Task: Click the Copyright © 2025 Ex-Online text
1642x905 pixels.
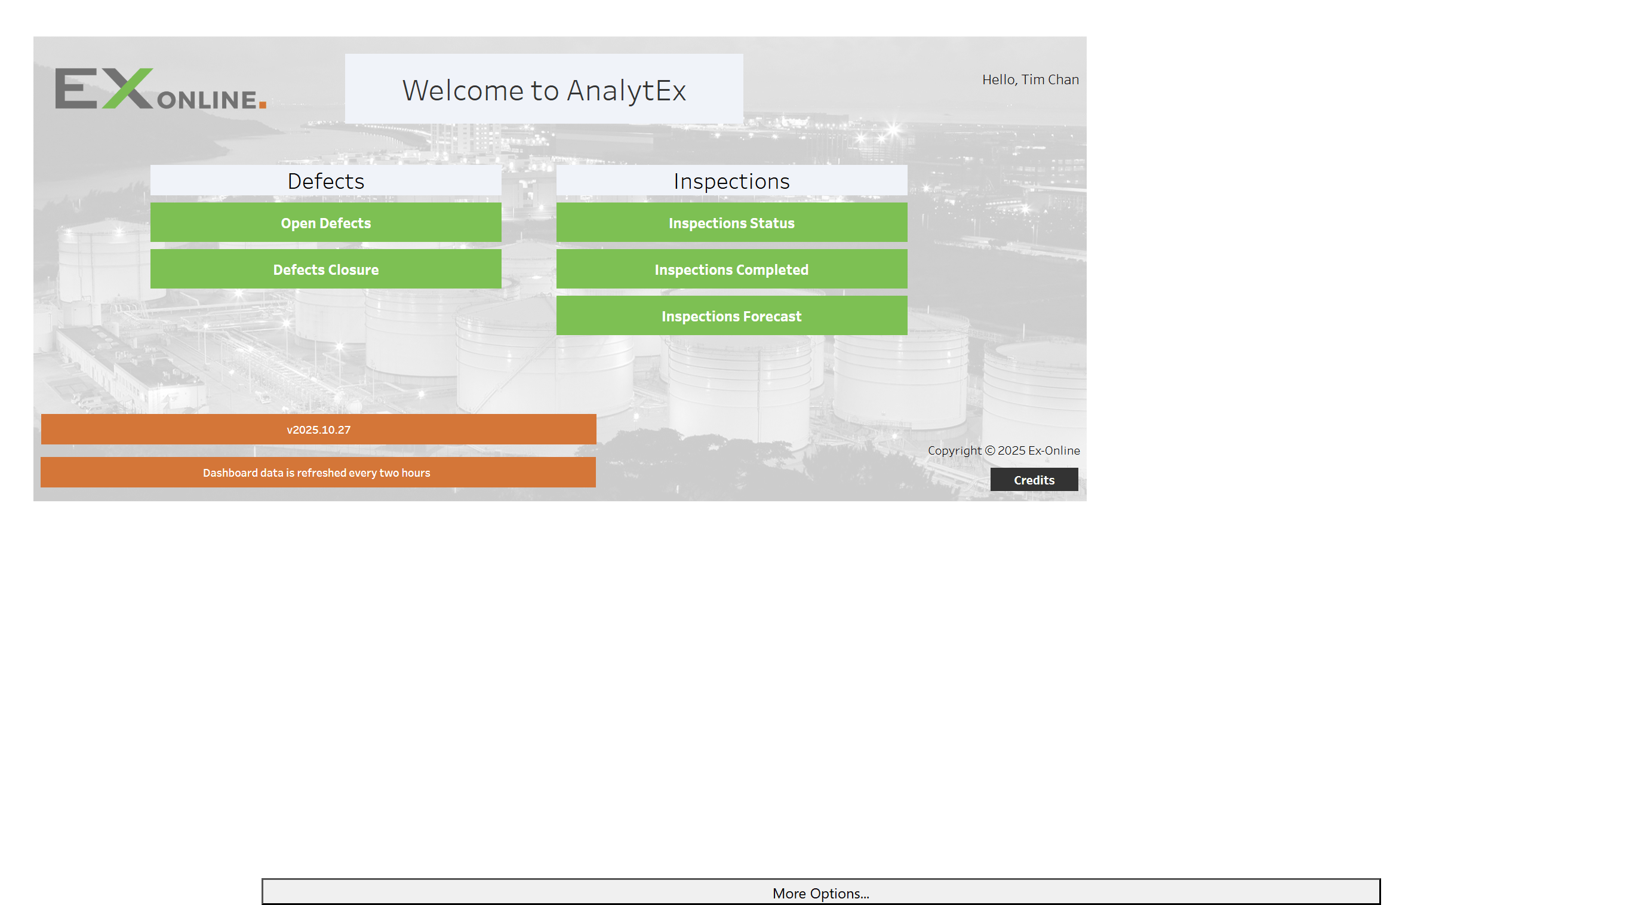Action: [x=1003, y=450]
